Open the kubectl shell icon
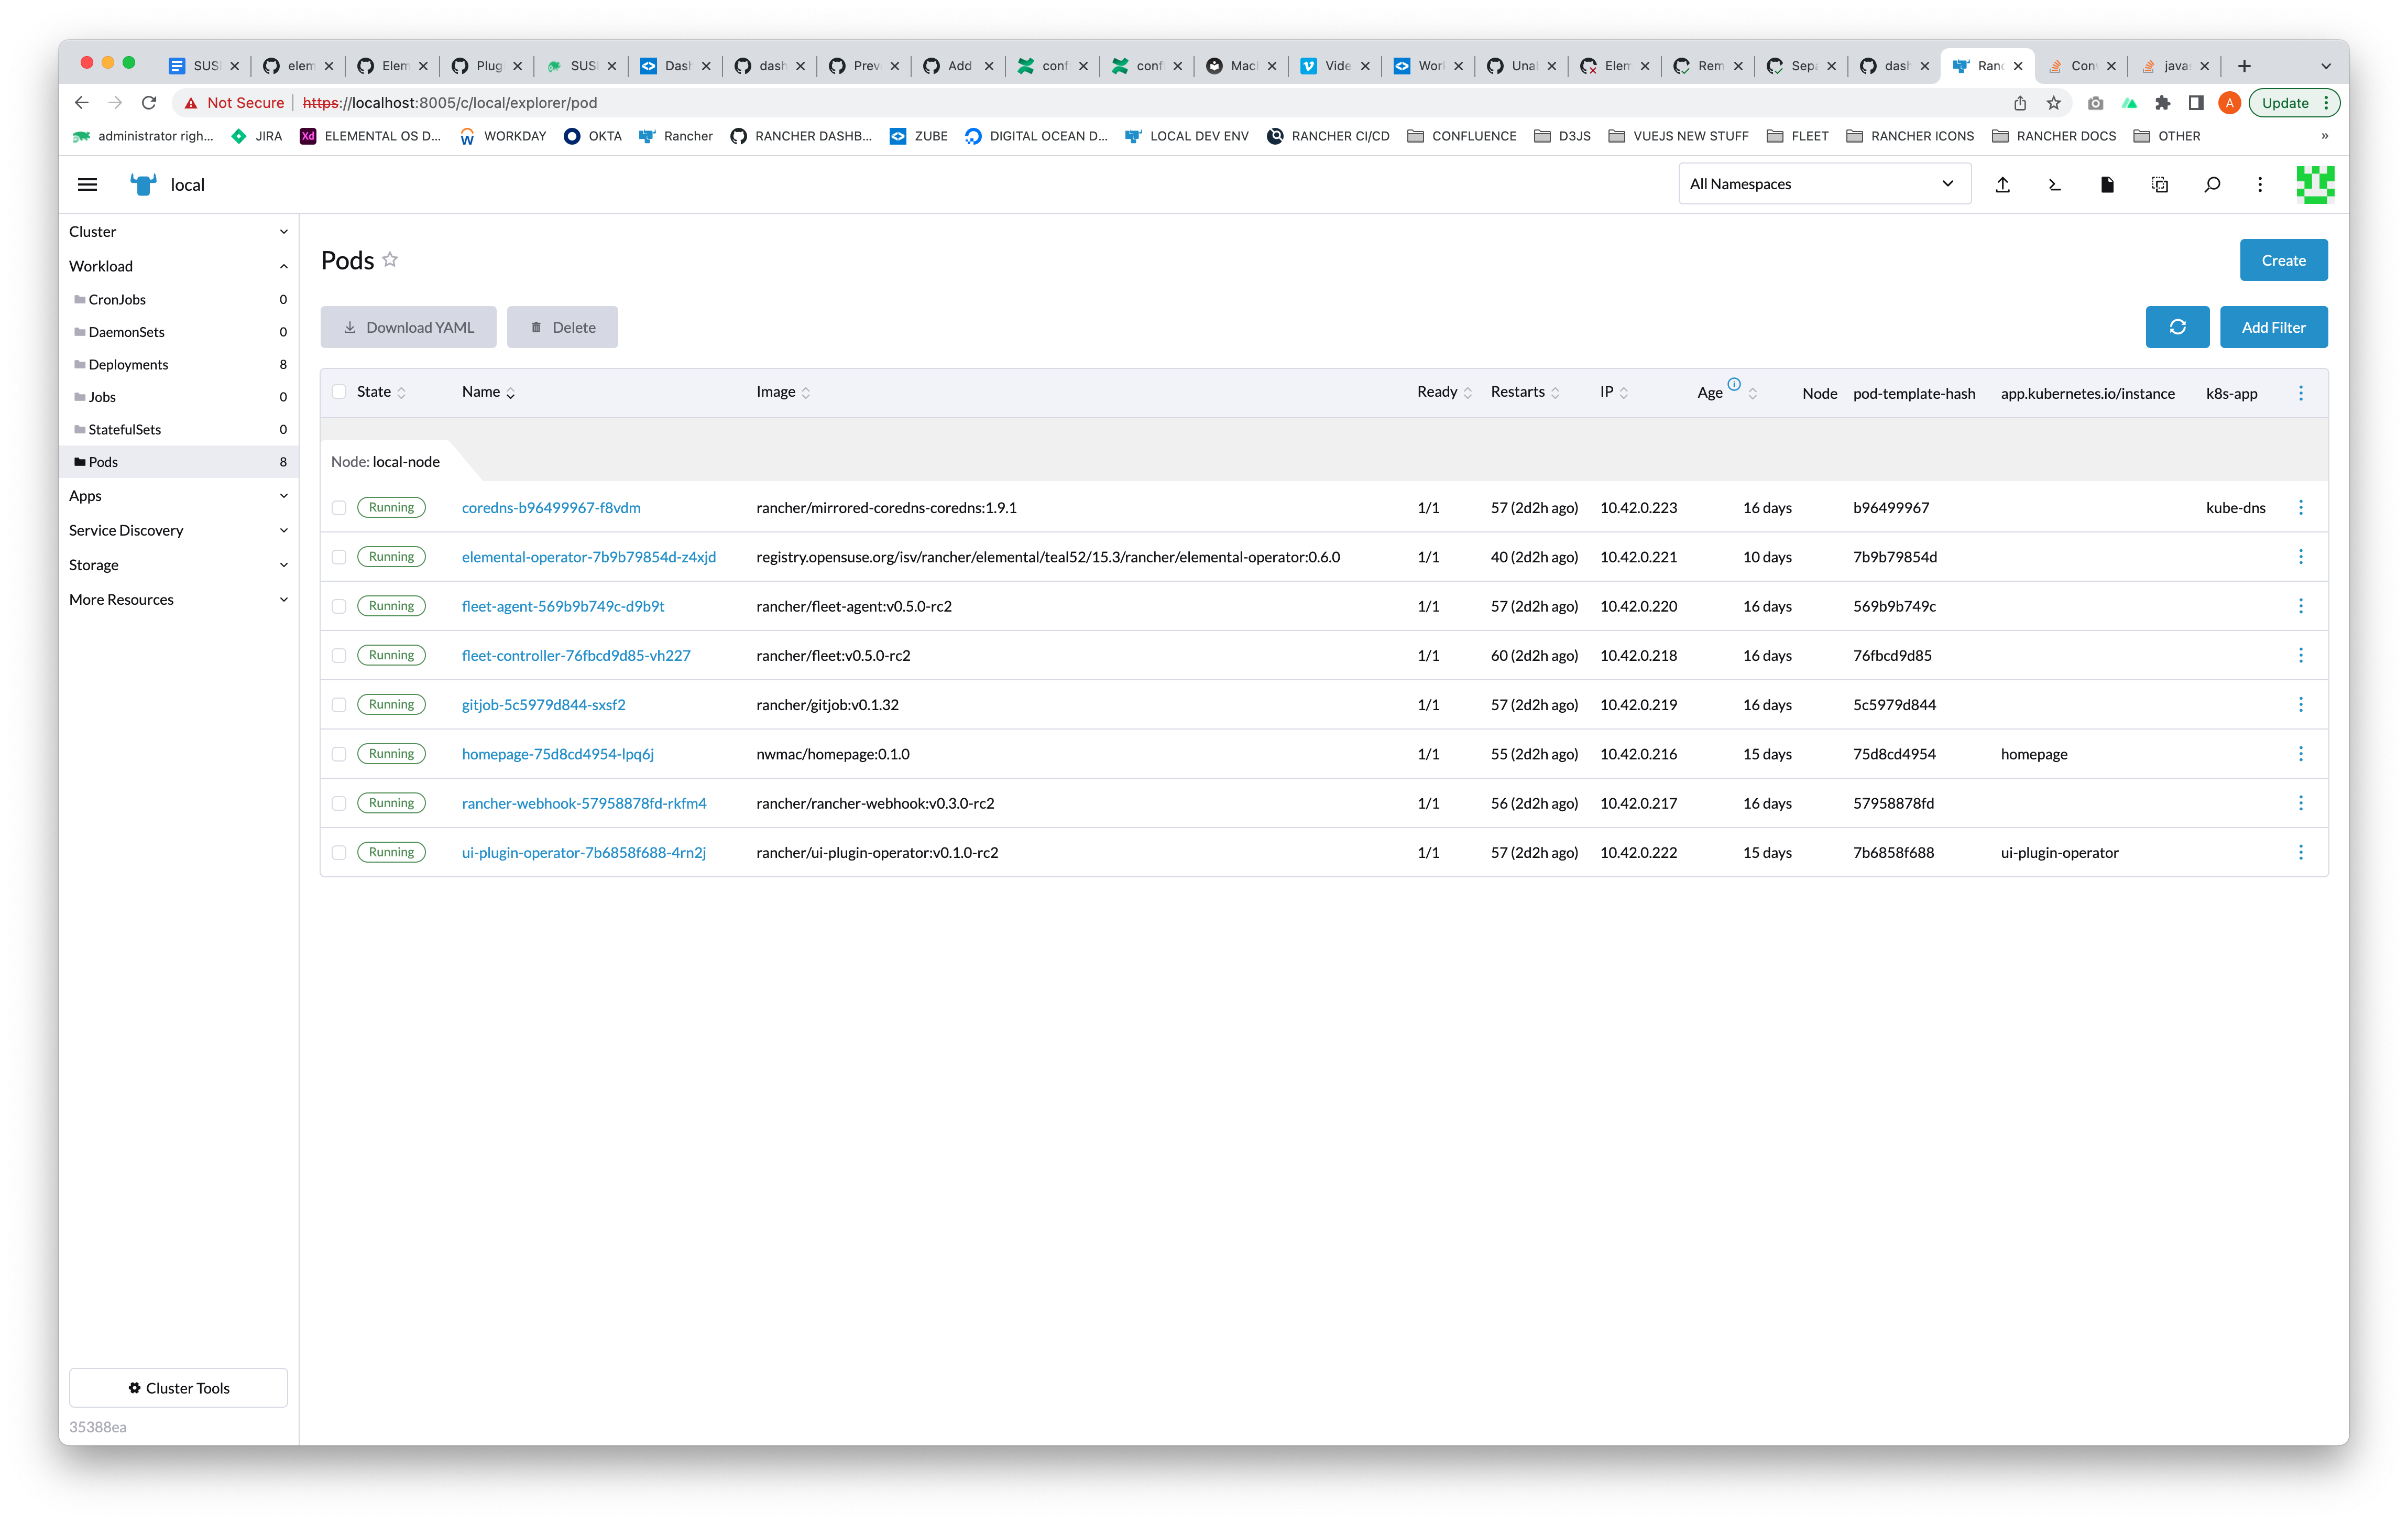 click(2054, 184)
